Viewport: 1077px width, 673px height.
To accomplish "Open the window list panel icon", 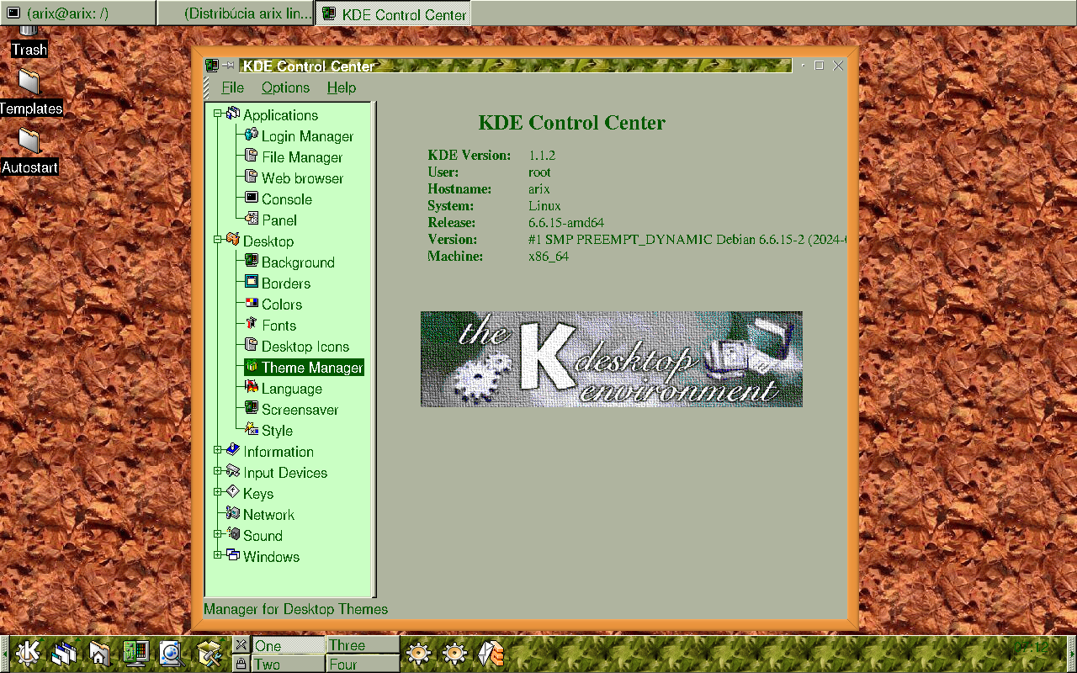I will coord(64,654).
